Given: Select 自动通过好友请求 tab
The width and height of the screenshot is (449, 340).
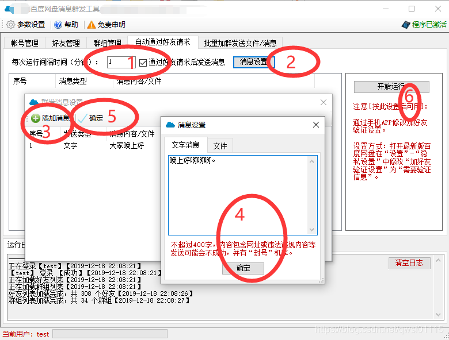Looking at the screenshot, I should (163, 42).
